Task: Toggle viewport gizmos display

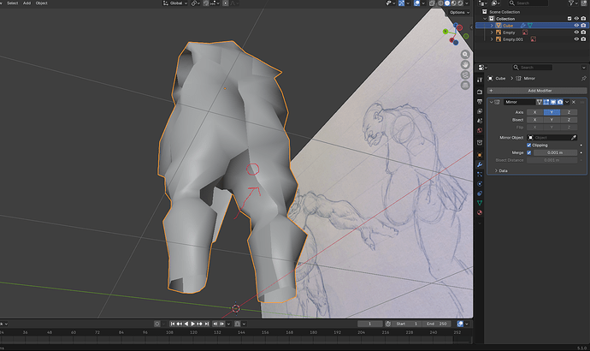Action: pyautogui.click(x=401, y=3)
